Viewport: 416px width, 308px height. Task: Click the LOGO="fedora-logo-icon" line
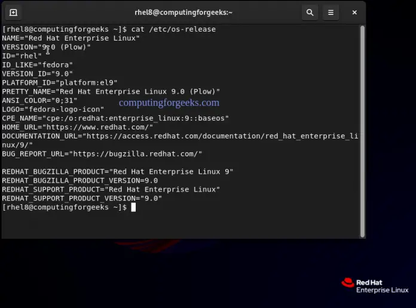pos(53,109)
